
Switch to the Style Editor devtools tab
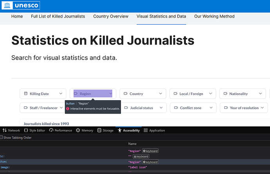(34, 130)
